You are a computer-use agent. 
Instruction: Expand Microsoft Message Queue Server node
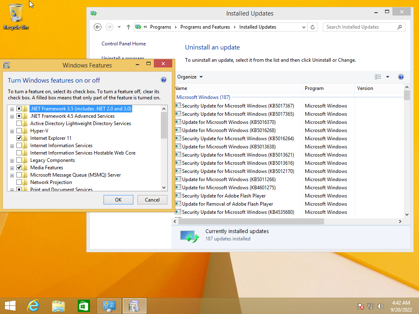coord(12,175)
